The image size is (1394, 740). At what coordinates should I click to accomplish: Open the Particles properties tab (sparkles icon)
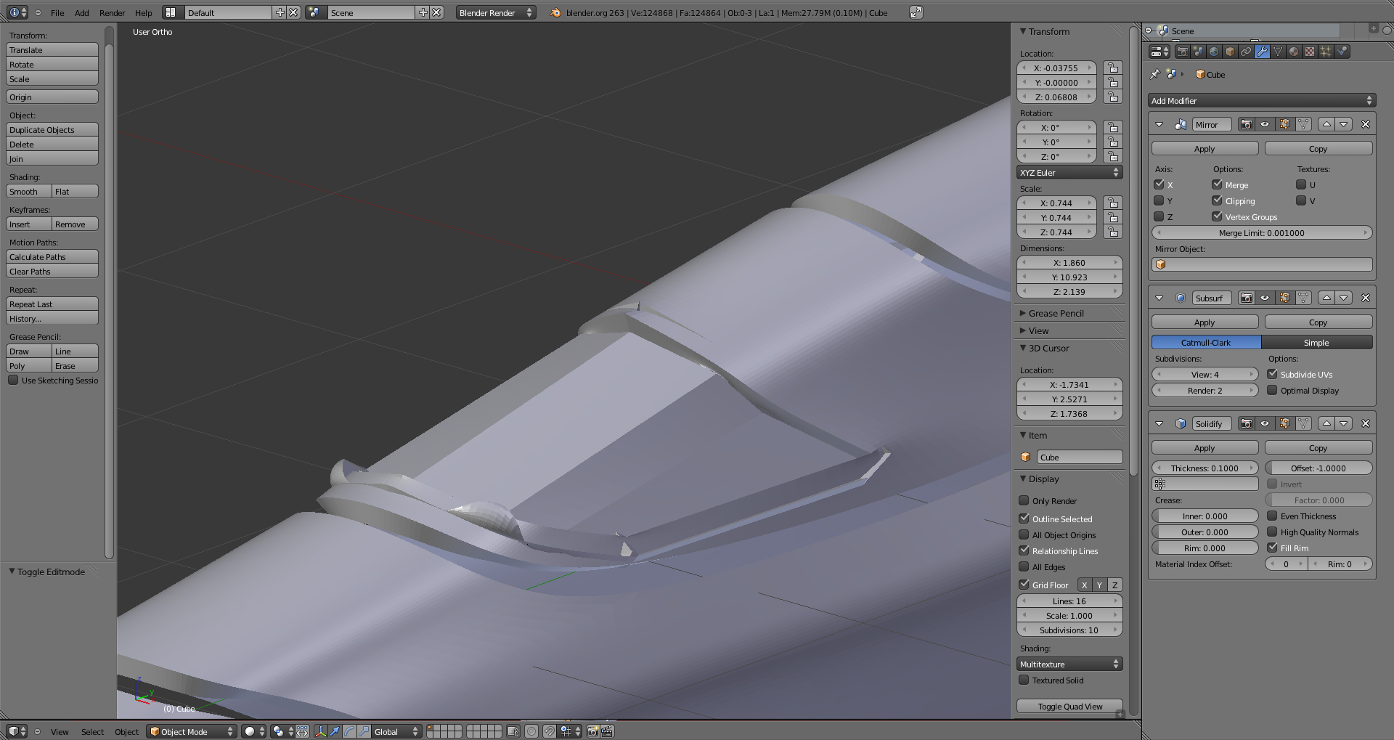click(x=1326, y=52)
